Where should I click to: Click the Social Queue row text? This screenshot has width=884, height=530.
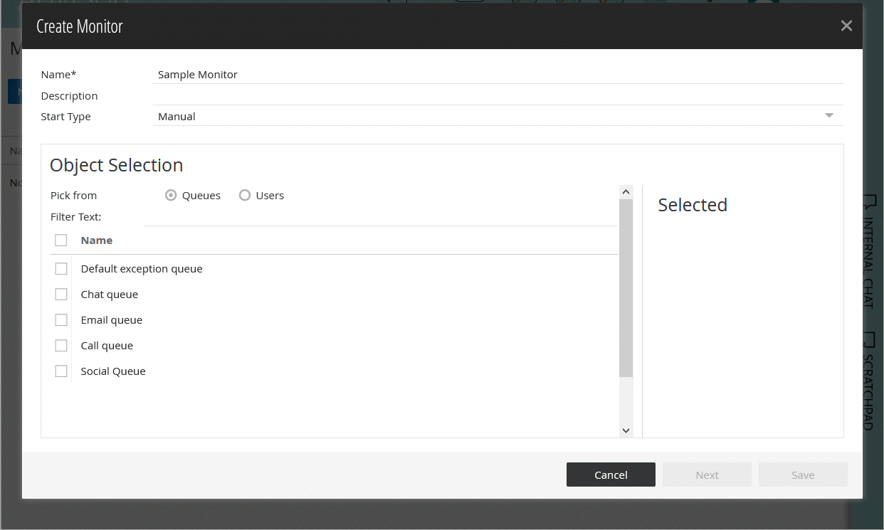113,371
